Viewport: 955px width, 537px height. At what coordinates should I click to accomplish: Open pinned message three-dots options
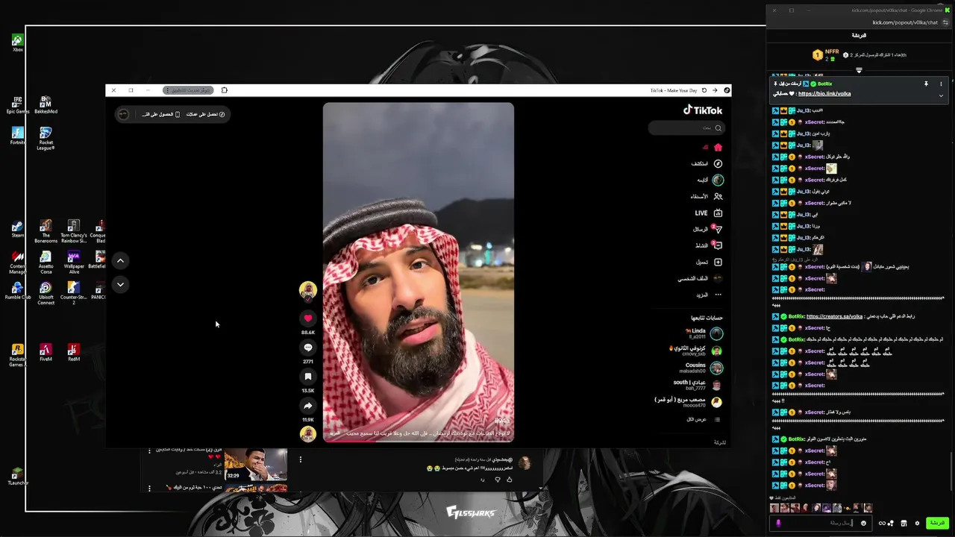941,84
